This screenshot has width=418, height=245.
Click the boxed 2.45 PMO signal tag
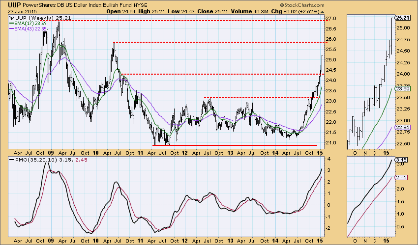pos(401,177)
